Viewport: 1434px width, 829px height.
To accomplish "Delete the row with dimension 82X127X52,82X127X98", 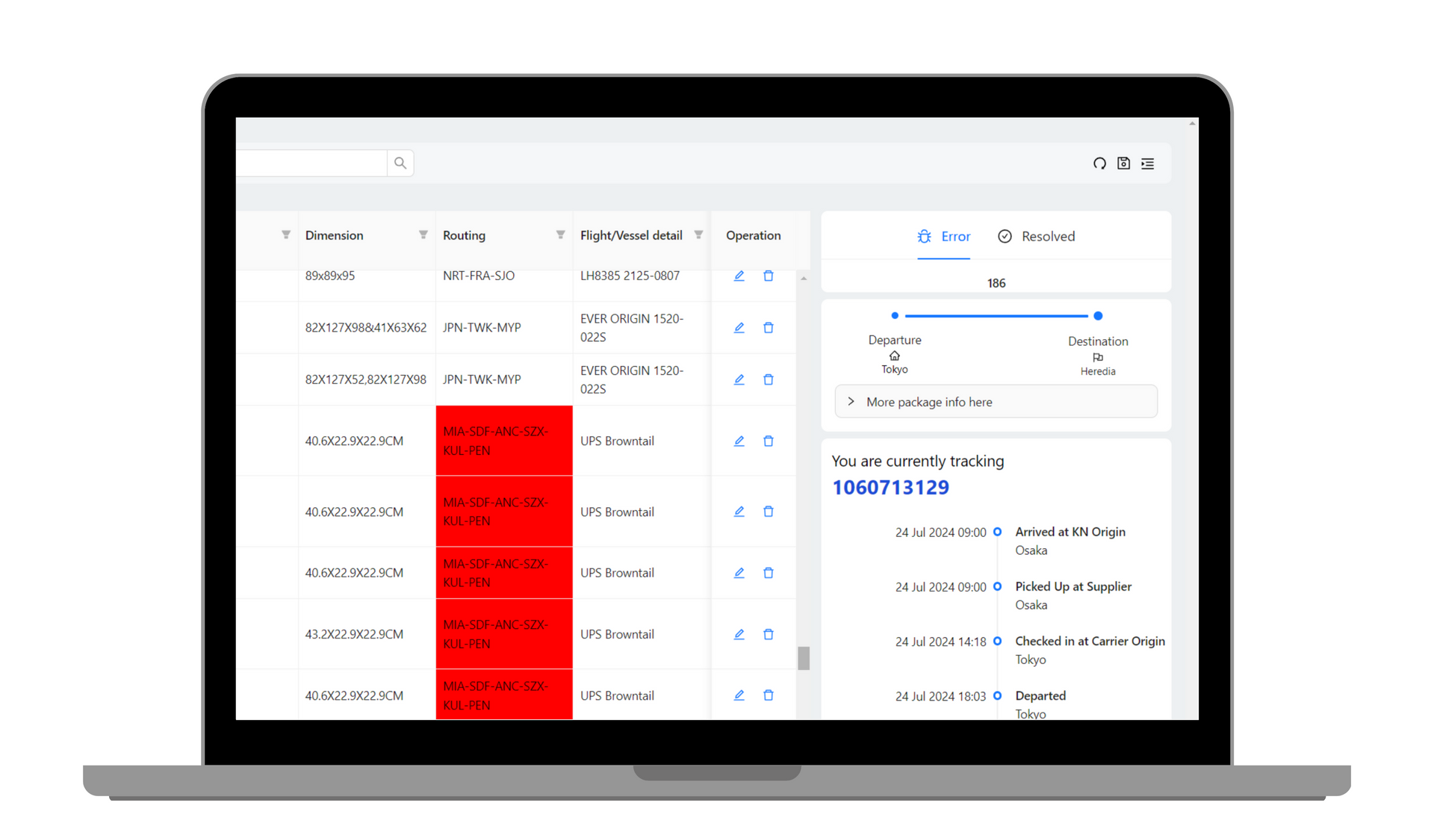I will (768, 379).
